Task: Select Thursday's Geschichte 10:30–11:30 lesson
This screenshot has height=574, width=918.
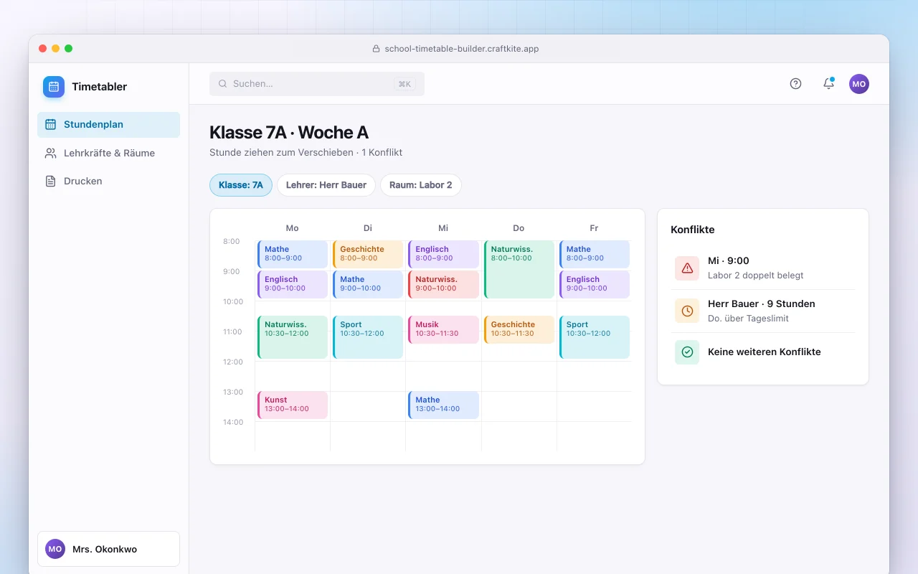Action: pyautogui.click(x=519, y=329)
